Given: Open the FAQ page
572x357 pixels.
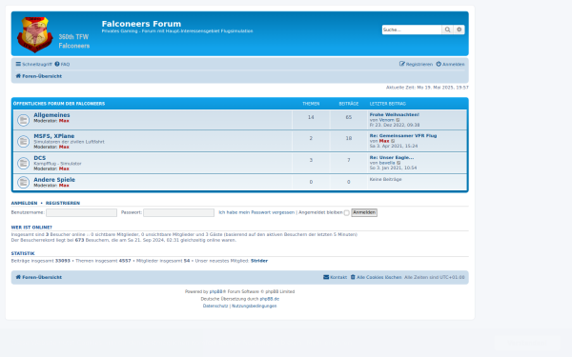Looking at the screenshot, I should click(62, 64).
